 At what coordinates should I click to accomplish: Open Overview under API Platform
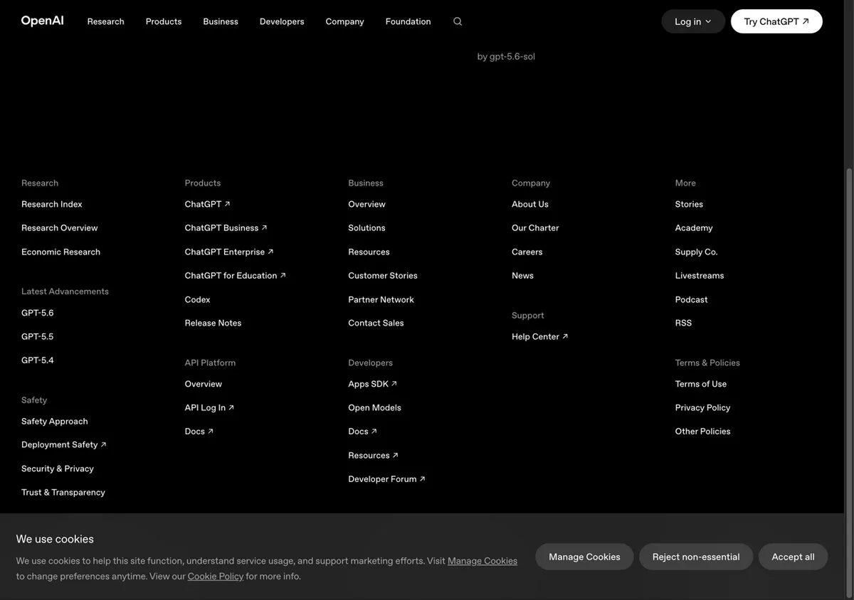(204, 384)
